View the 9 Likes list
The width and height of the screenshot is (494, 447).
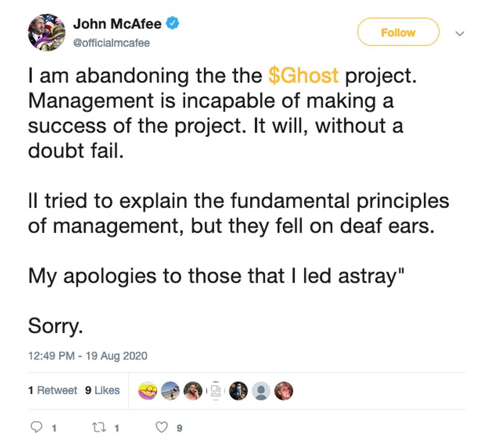[102, 390]
